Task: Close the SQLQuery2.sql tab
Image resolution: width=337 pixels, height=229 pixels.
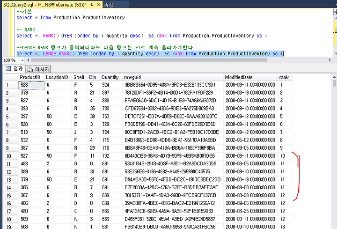Action: (x=99, y=5)
